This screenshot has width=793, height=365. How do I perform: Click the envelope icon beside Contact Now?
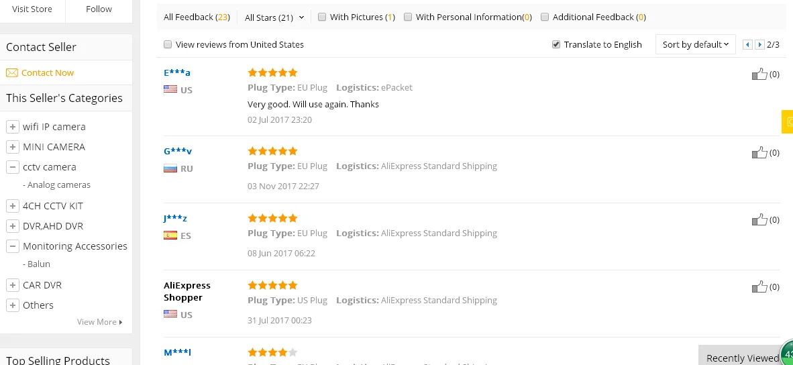point(11,72)
